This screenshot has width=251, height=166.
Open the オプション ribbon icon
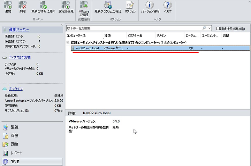130,5
